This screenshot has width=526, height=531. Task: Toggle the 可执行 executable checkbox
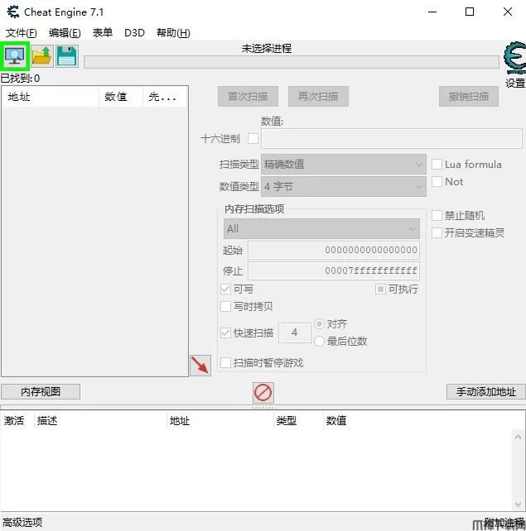(x=380, y=289)
